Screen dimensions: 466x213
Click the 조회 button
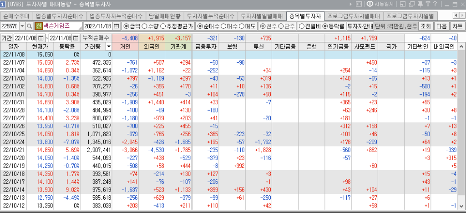click(x=425, y=26)
